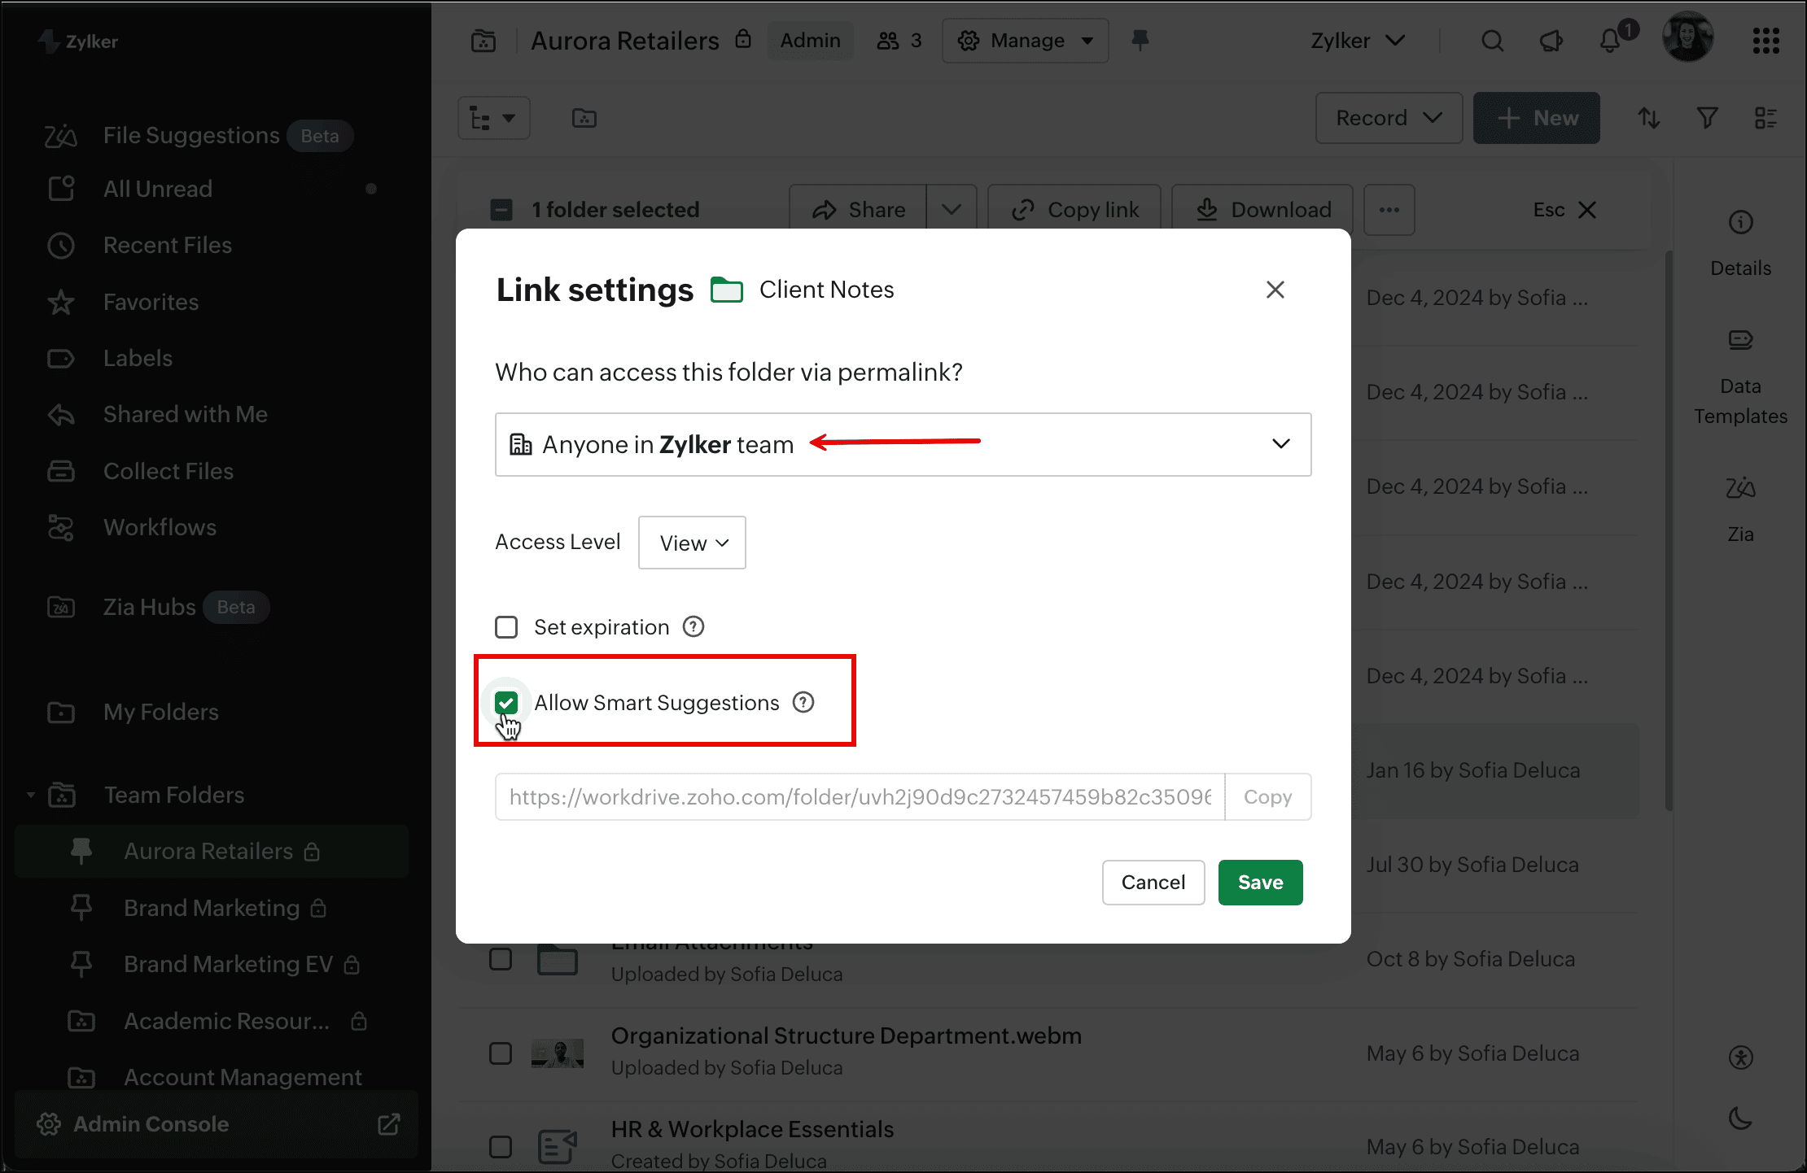This screenshot has height=1173, width=1807.
Task: Open the Manage dropdown menu
Action: (1025, 41)
